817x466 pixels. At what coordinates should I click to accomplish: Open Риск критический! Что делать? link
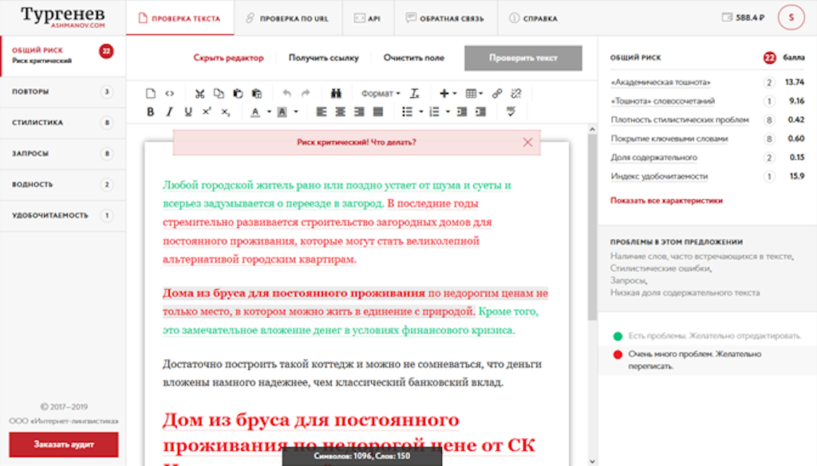click(357, 143)
